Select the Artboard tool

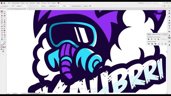(2, 37)
